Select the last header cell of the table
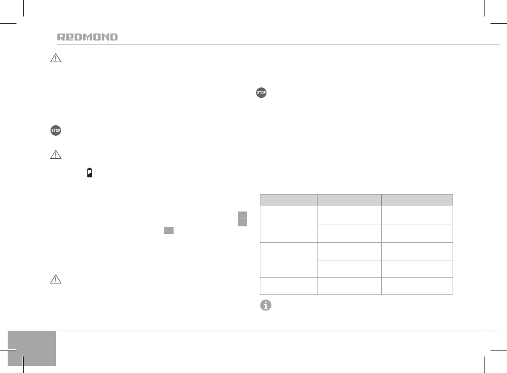Viewport: 507px width, 373px height. [417, 199]
